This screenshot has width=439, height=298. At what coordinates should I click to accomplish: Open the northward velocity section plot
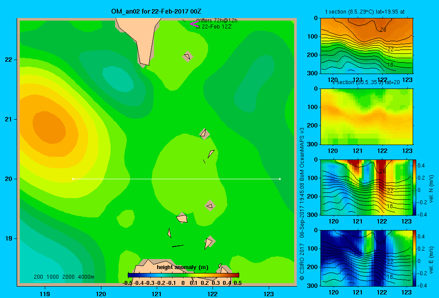[367, 187]
